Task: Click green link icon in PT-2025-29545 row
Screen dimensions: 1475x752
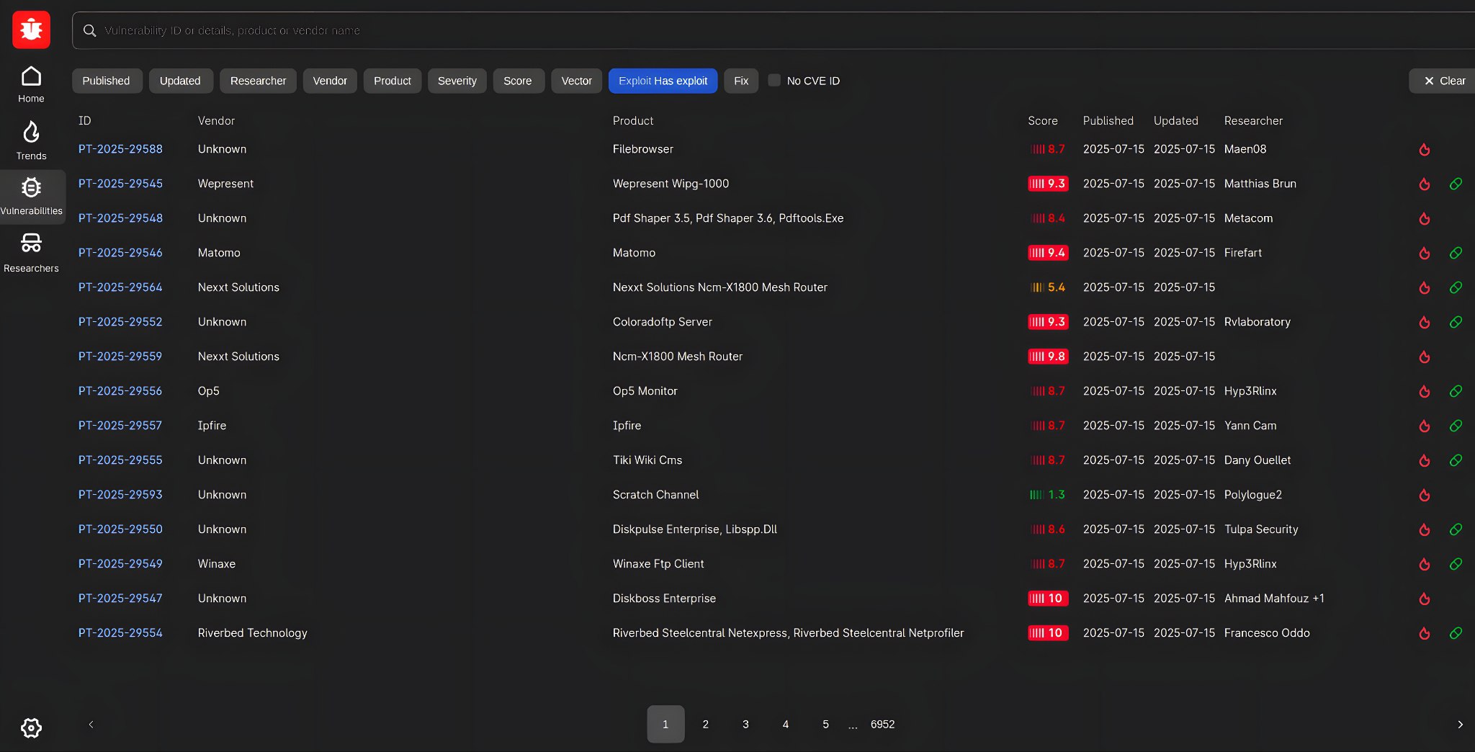Action: tap(1456, 184)
